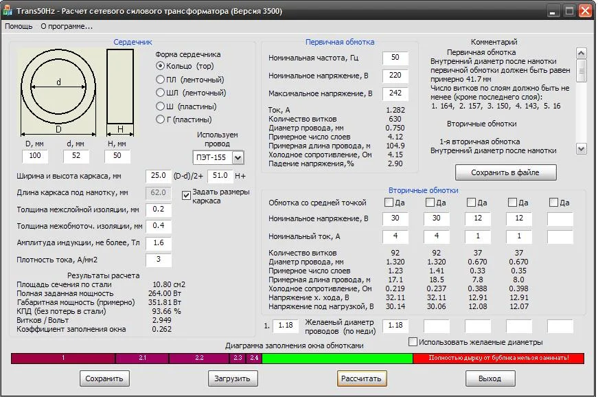Click the Номинальная частота input field
Image resolution: width=598 pixels, height=397 pixels.
(x=395, y=58)
